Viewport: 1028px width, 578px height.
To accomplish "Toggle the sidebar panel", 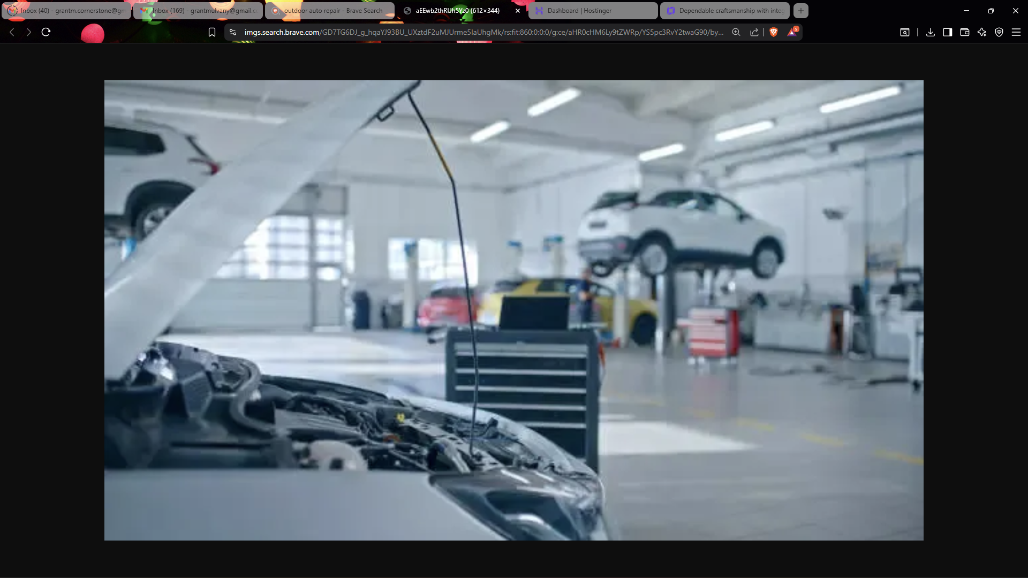I will pos(948,32).
